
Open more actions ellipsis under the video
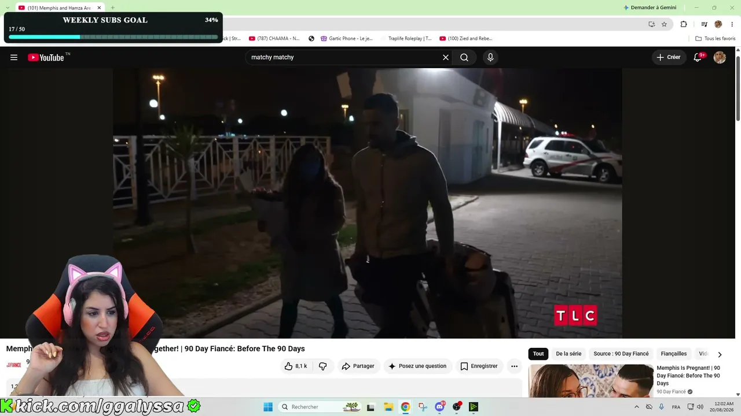tap(514, 366)
